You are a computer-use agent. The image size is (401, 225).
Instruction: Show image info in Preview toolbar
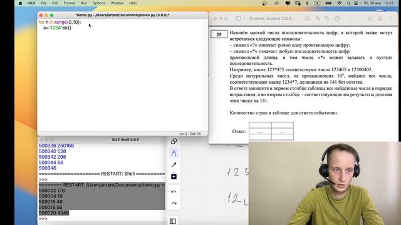coord(307,18)
